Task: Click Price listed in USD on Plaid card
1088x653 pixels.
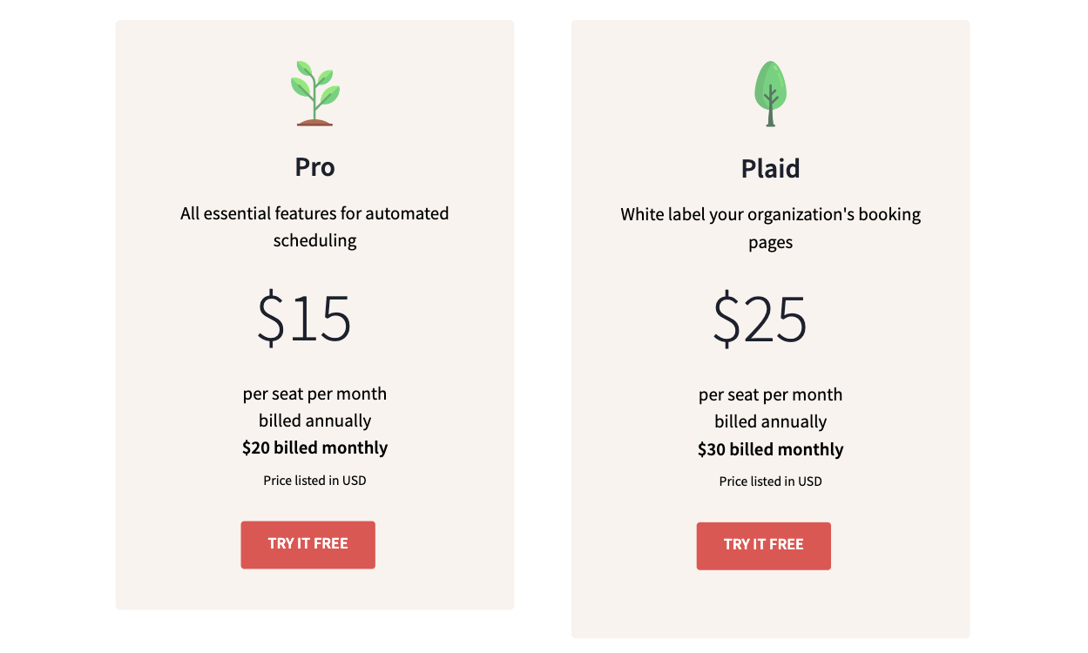Action: tap(770, 481)
